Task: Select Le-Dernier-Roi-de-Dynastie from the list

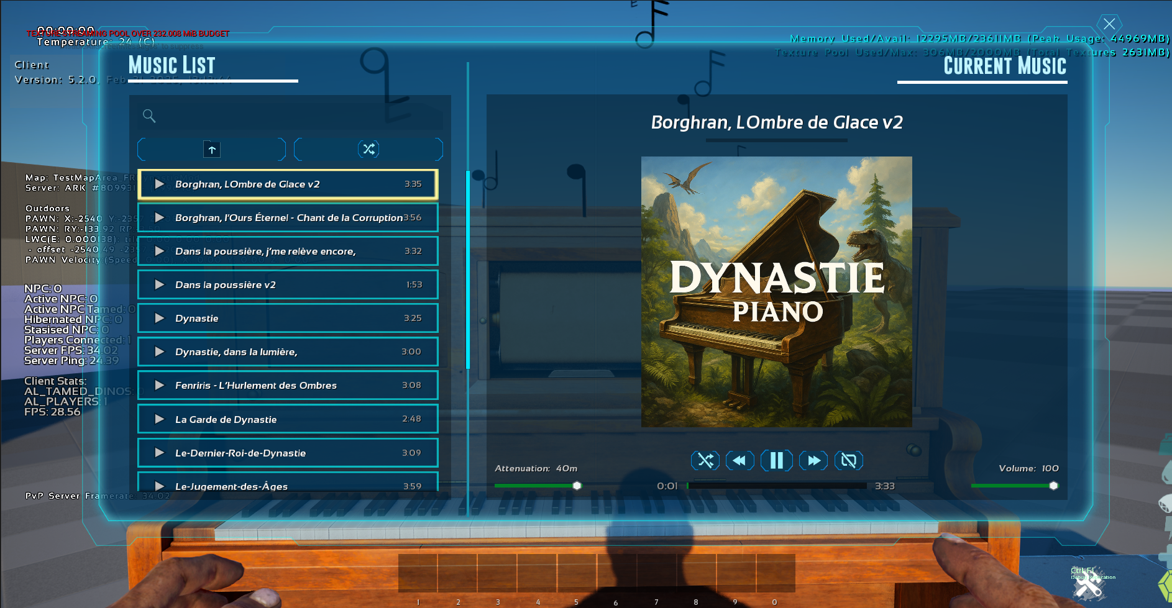Action: (287, 453)
